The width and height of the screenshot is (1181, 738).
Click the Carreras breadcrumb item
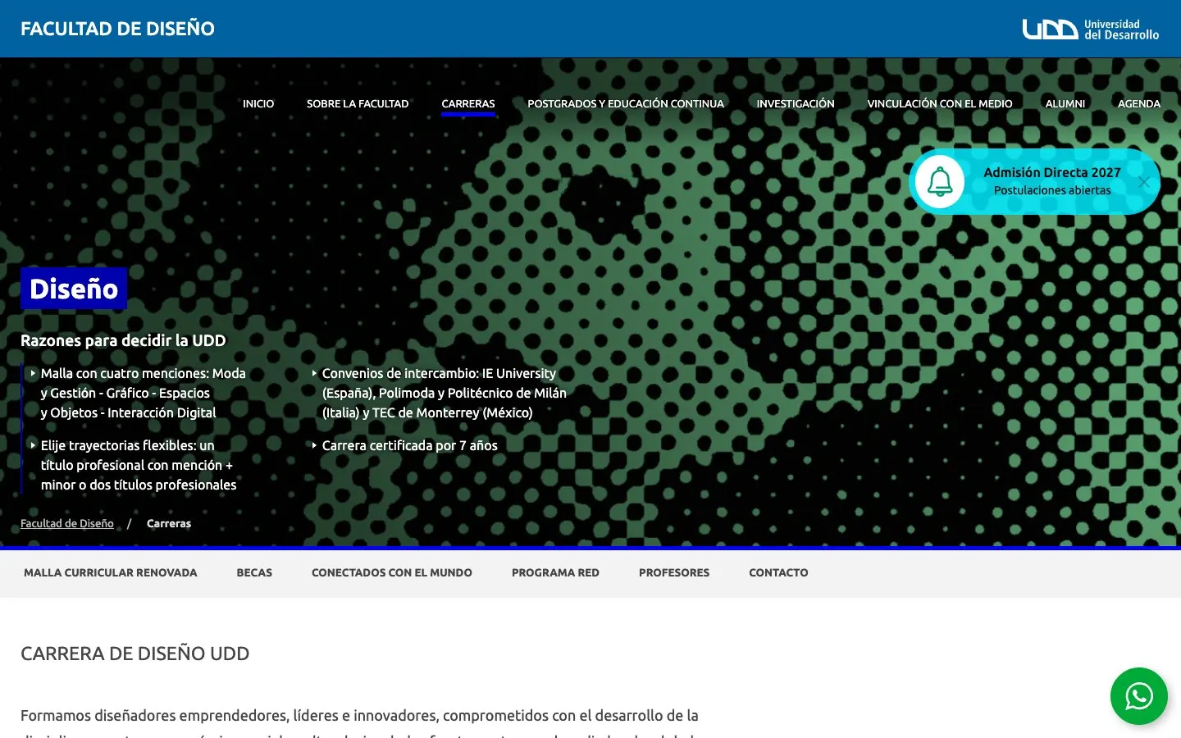coord(169,523)
